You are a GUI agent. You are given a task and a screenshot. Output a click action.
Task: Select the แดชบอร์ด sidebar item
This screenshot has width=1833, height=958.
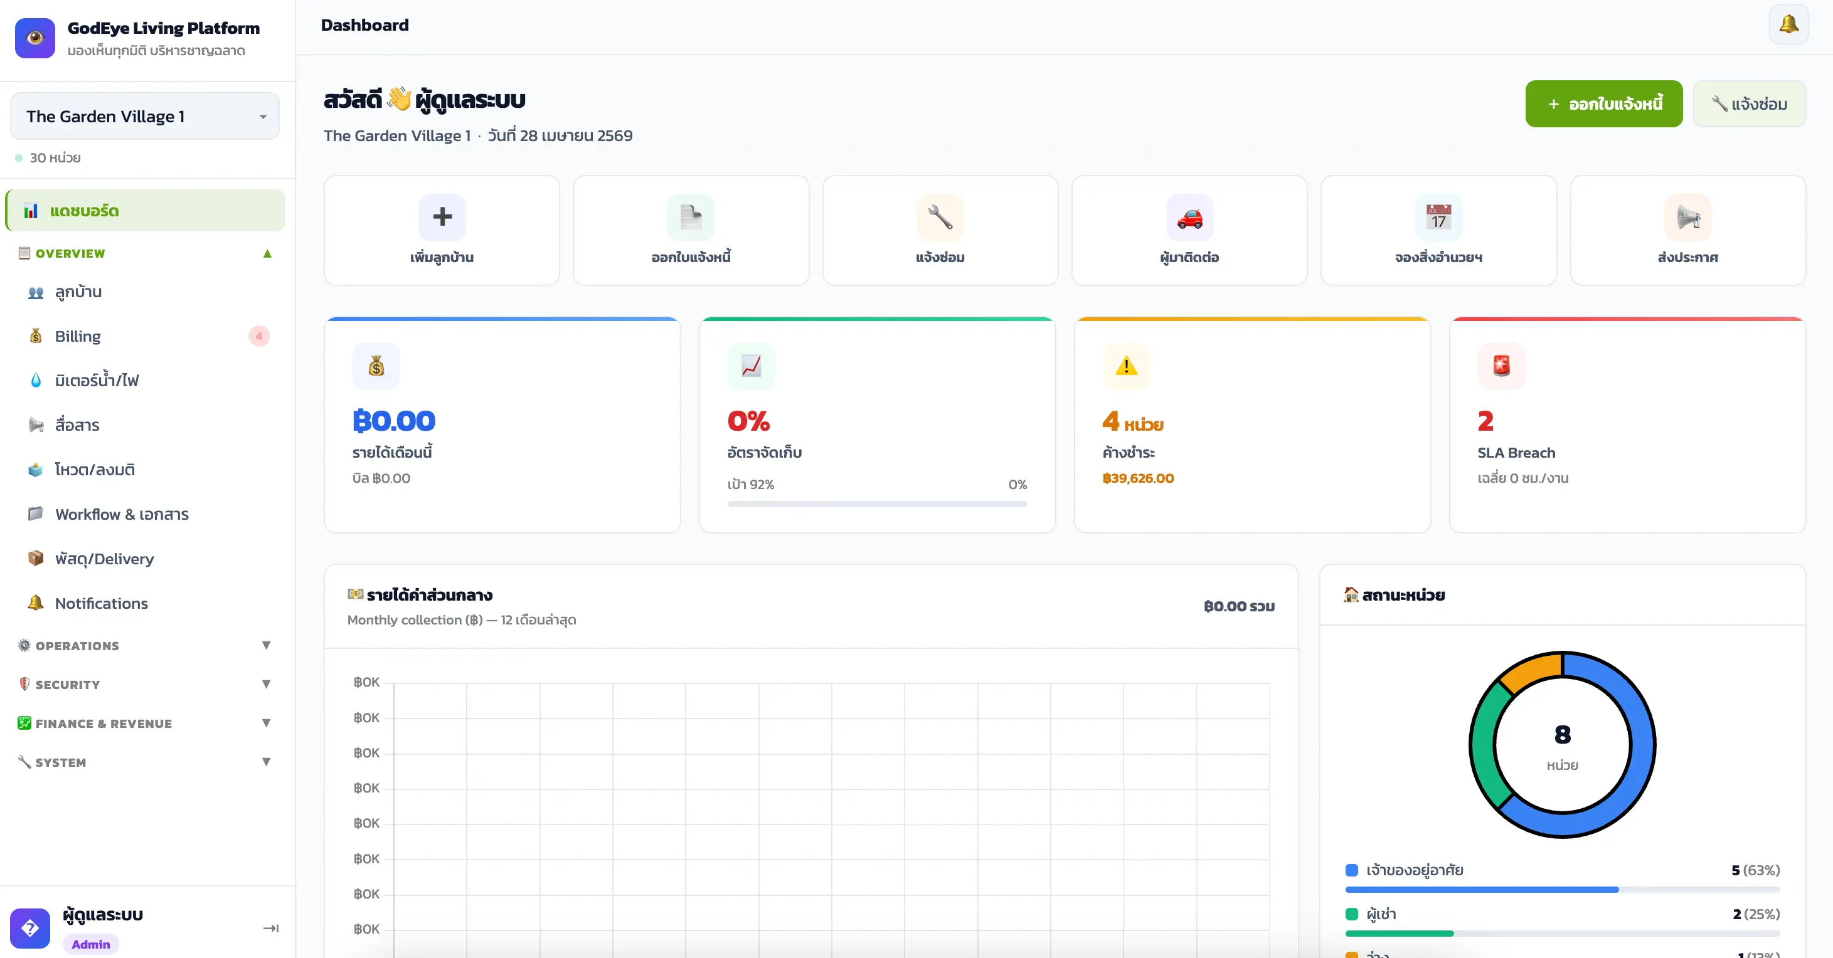[145, 211]
